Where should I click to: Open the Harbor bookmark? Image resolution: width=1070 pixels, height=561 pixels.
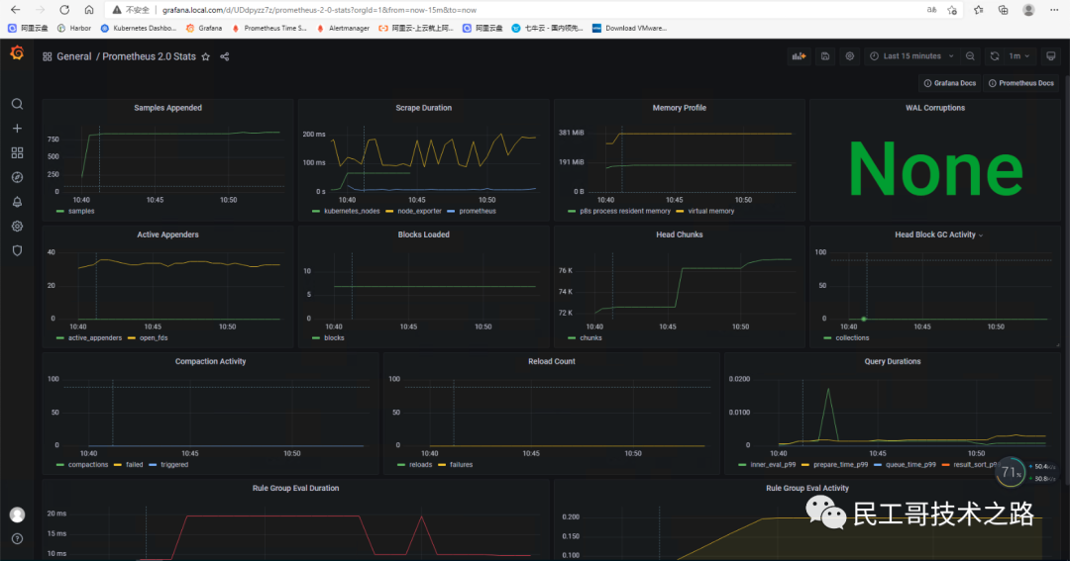coord(73,28)
